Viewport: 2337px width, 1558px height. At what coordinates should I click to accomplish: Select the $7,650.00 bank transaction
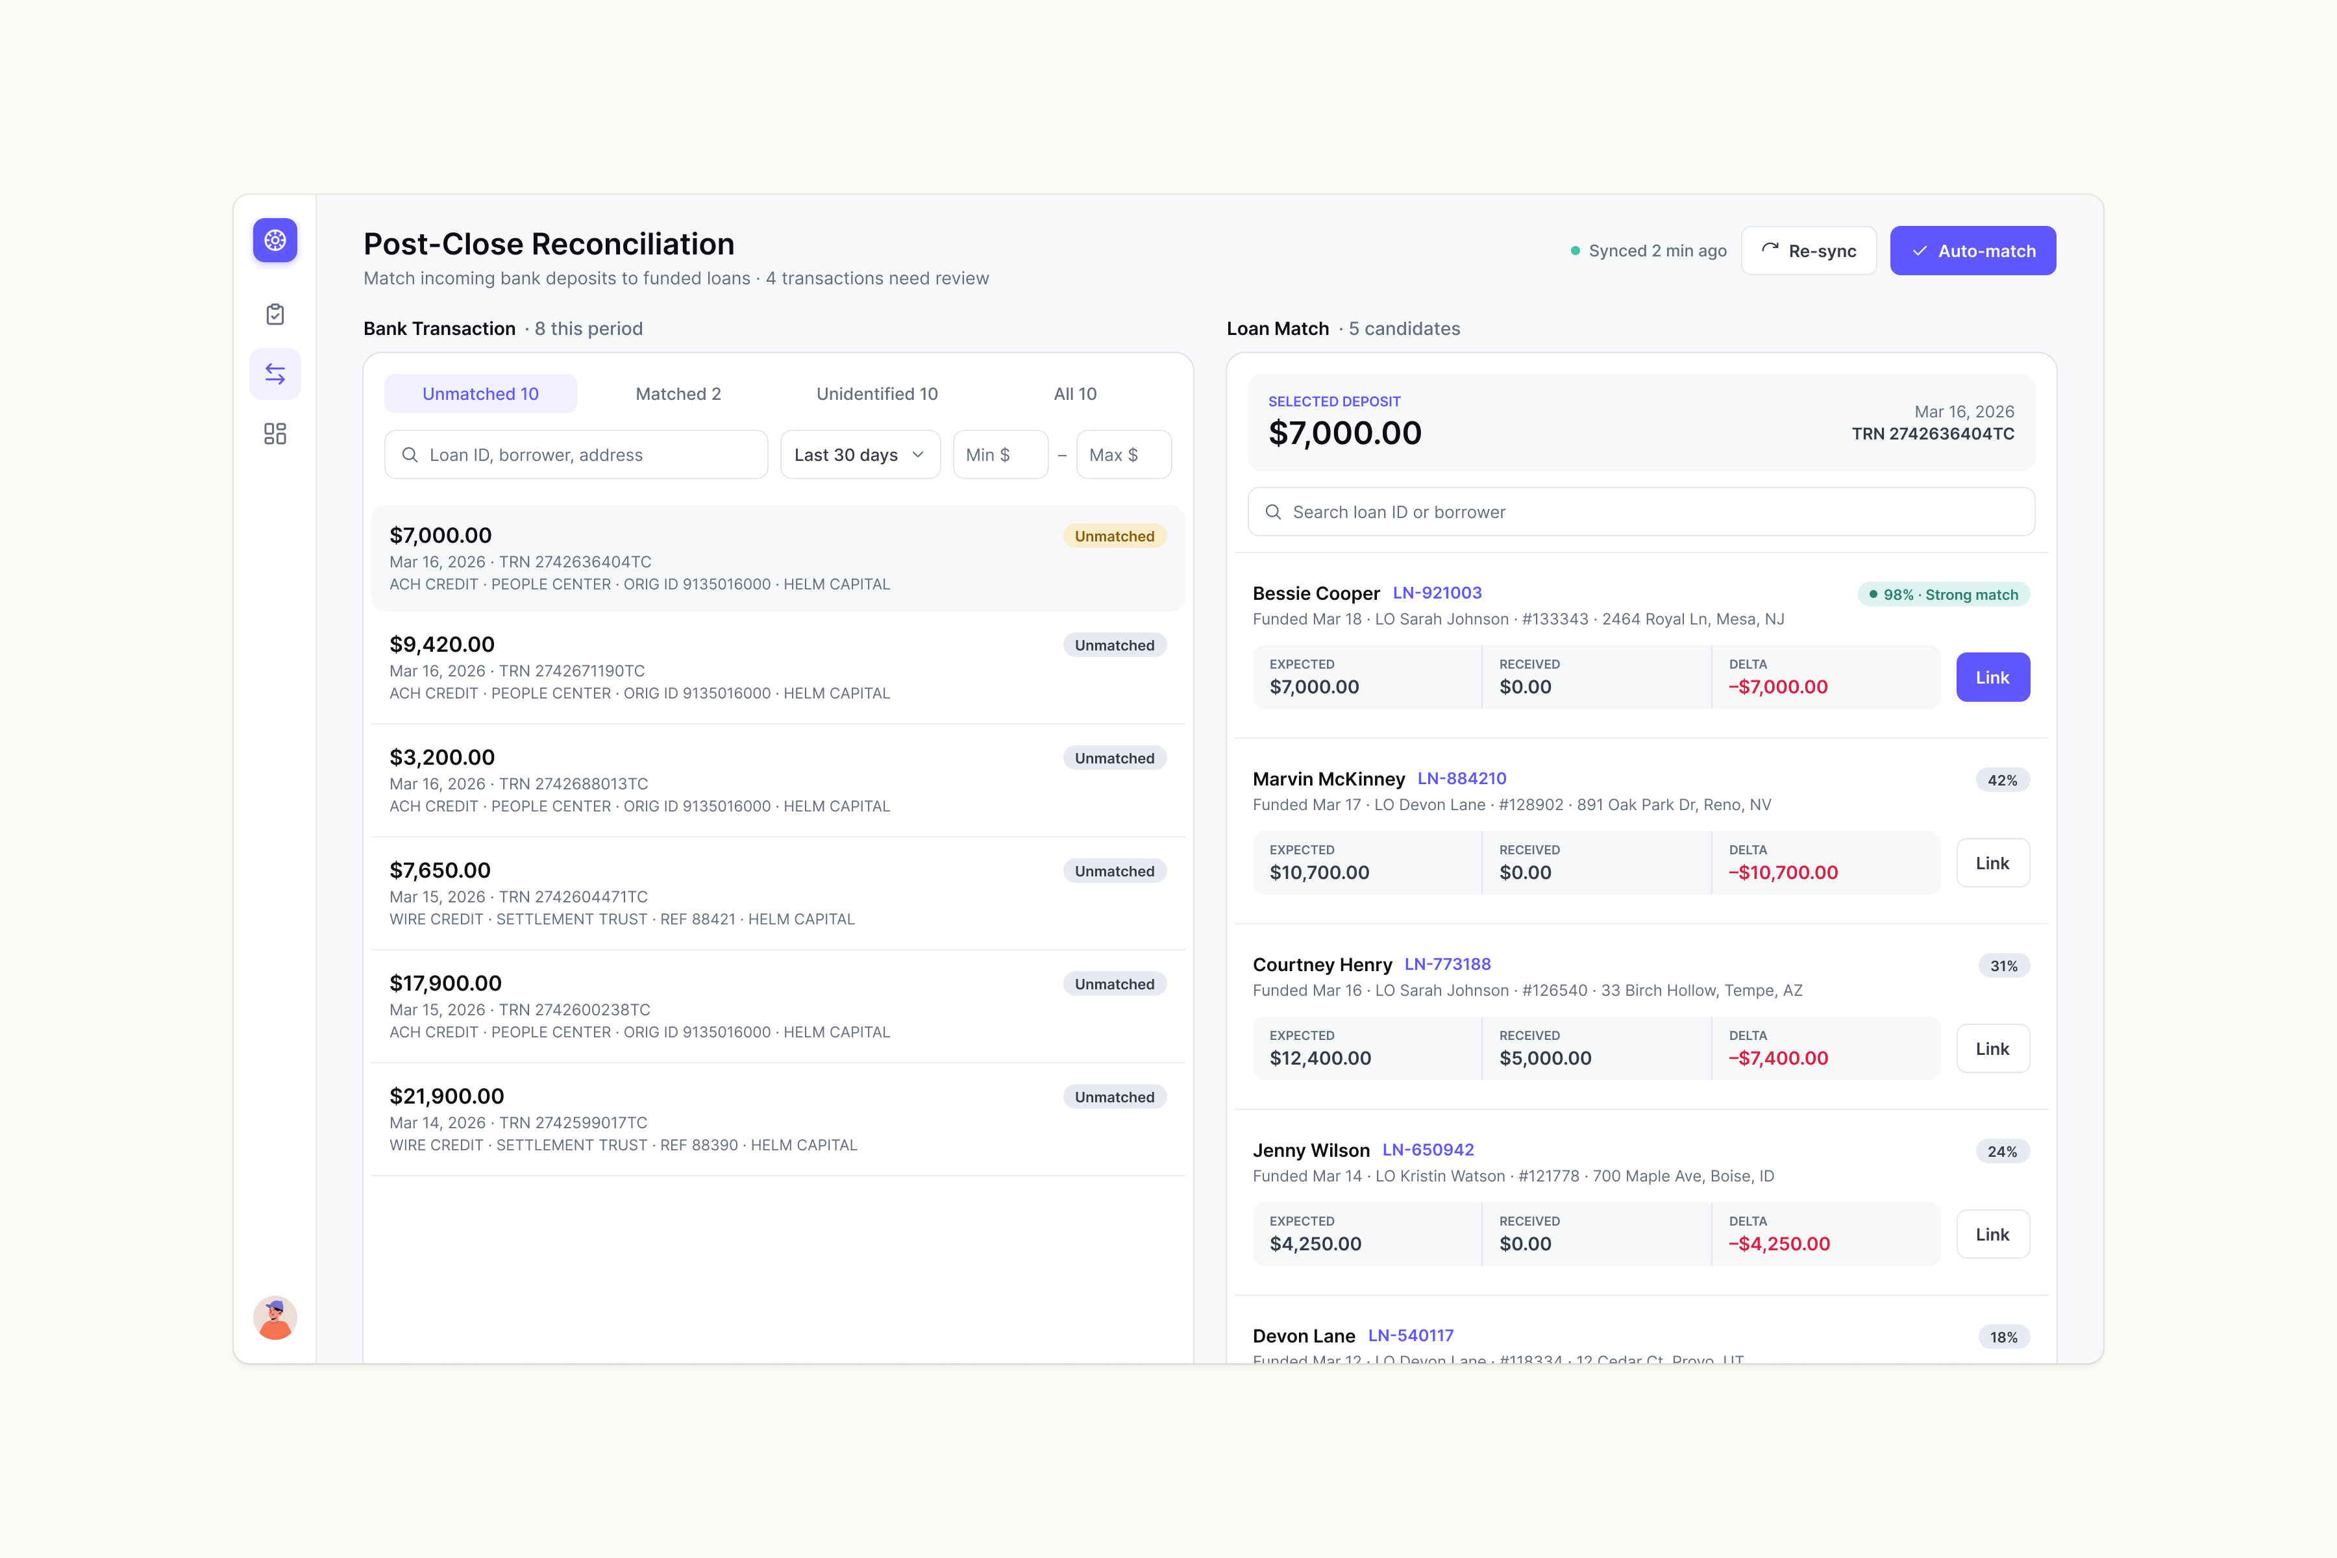(778, 893)
